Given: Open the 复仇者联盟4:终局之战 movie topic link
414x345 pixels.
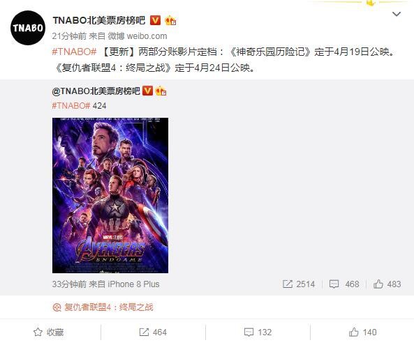Looking at the screenshot, I should click(x=103, y=307).
